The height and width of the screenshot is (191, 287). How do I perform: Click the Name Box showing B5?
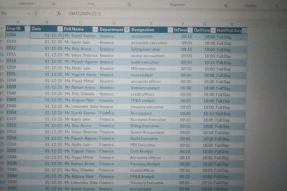(14, 13)
